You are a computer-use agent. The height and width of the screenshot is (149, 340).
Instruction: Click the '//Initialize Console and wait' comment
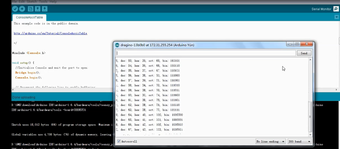[52, 68]
